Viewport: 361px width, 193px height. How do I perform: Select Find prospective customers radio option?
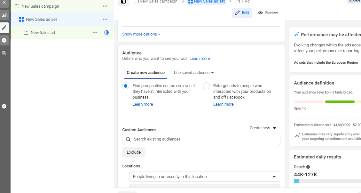point(126,86)
